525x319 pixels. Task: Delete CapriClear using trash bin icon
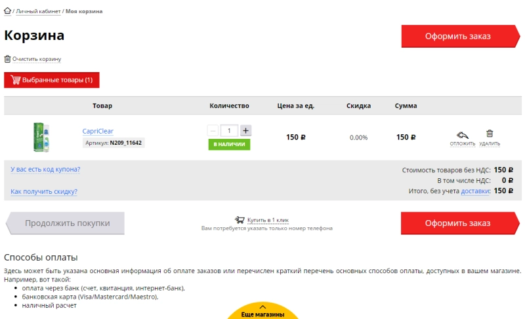[x=490, y=134]
